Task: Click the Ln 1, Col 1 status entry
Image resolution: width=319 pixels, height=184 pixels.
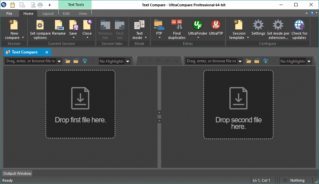Action: 261,180
